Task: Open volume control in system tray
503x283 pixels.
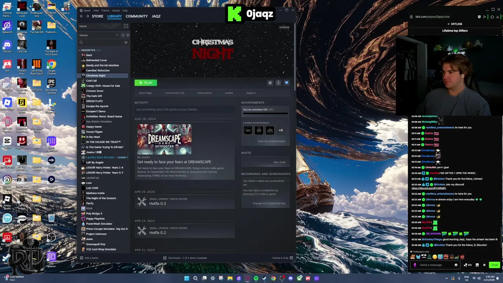Action: [x=479, y=278]
